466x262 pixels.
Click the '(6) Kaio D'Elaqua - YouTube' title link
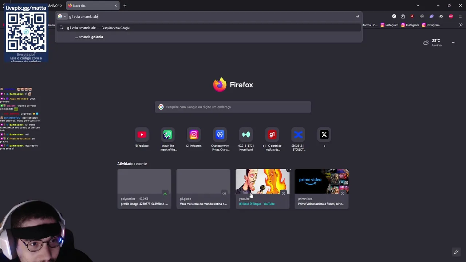(x=257, y=204)
